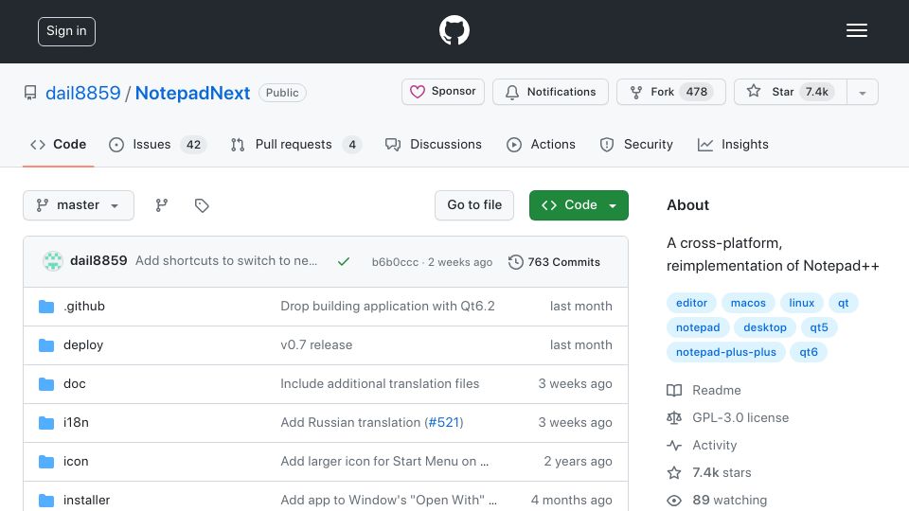Click the clock icon beside 763 Commits
Image resolution: width=909 pixels, height=511 pixels.
click(x=515, y=262)
